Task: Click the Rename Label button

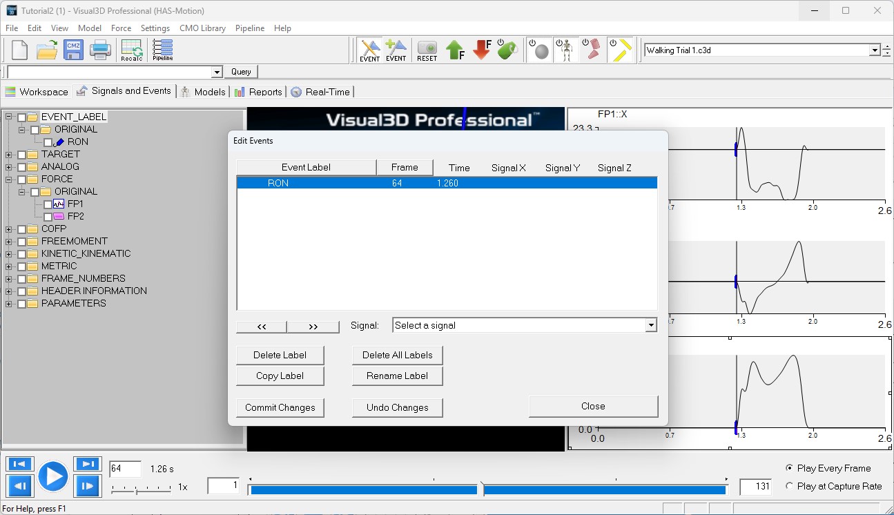Action: coord(397,376)
